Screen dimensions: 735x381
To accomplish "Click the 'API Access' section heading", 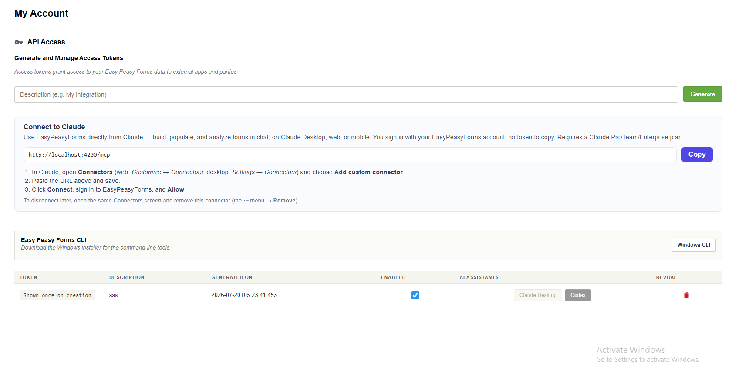I will [46, 42].
